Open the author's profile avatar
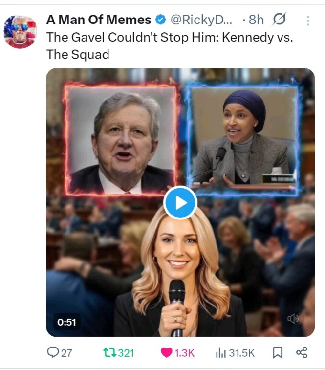The width and height of the screenshot is (325, 370). pyautogui.click(x=20, y=32)
